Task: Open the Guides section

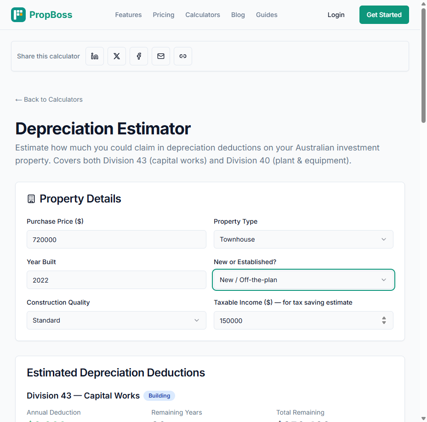Action: [x=267, y=15]
